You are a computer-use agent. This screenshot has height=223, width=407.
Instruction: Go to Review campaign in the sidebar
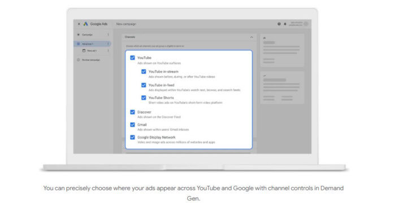pyautogui.click(x=91, y=60)
